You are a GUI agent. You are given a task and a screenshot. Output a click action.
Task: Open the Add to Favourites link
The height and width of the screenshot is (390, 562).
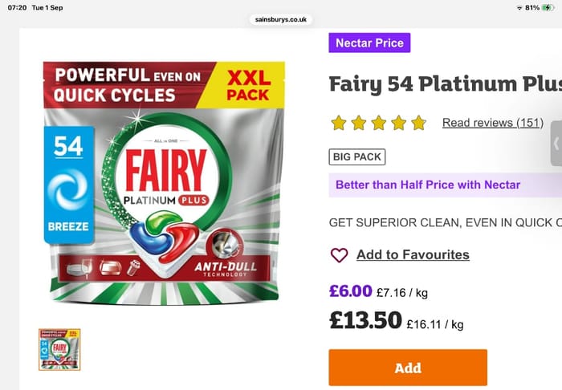[413, 254]
